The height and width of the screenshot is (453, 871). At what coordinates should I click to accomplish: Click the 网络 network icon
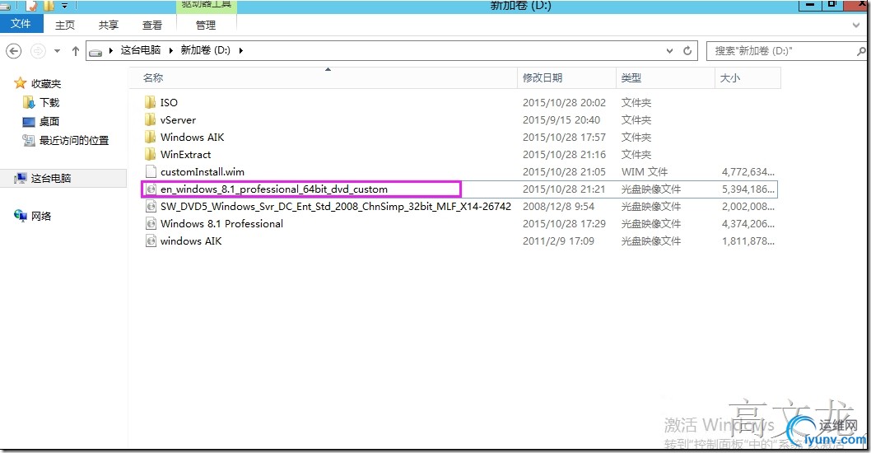(21, 216)
